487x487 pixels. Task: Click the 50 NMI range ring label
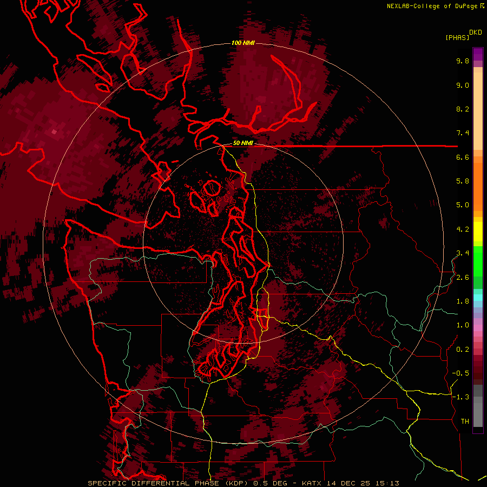[x=243, y=143]
